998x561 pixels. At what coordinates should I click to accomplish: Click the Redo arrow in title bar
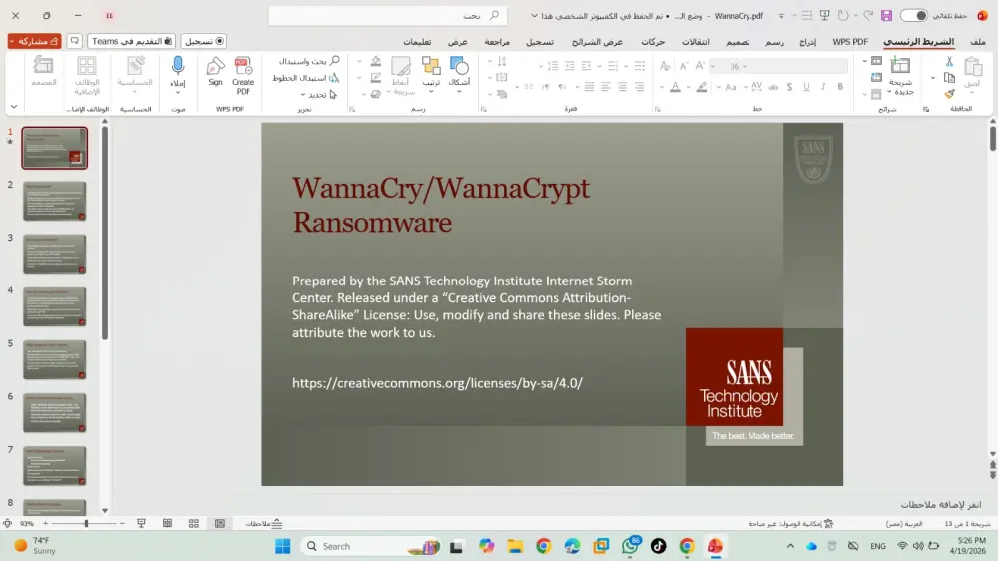pyautogui.click(x=843, y=15)
